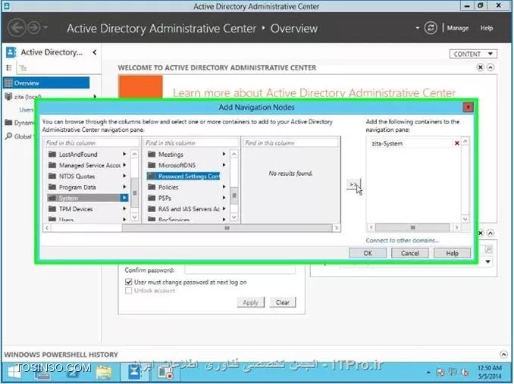The image size is (514, 384).
Task: Close the Welcome tile with X
Action: [480, 67]
